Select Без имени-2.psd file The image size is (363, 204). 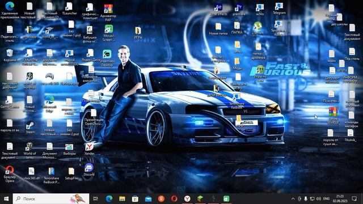click(69, 127)
